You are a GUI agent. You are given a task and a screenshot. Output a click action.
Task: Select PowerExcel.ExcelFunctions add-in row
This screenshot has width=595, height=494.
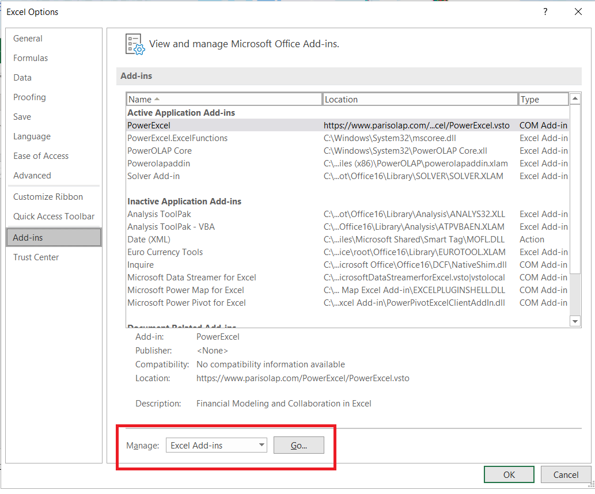(x=347, y=138)
